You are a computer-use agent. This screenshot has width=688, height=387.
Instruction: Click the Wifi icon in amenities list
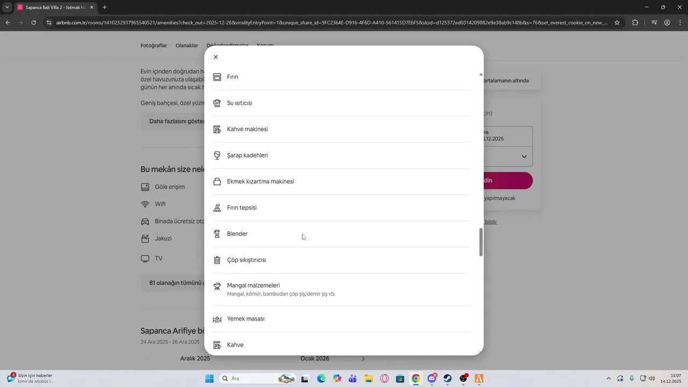pyautogui.click(x=145, y=204)
